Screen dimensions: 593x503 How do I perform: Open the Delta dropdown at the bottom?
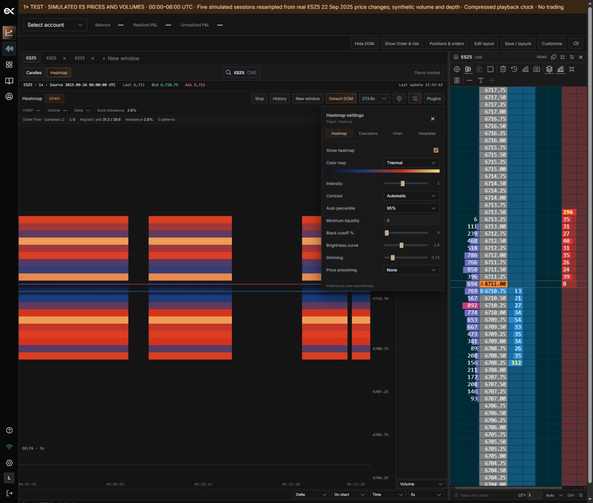point(312,495)
